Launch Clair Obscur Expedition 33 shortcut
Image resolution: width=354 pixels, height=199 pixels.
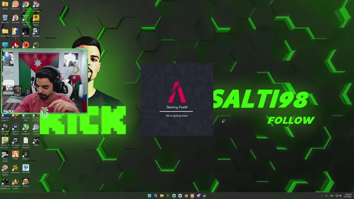coord(5,184)
